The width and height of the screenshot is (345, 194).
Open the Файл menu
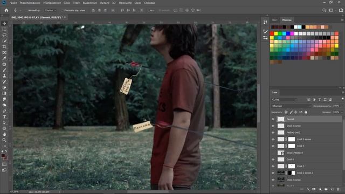13,3
